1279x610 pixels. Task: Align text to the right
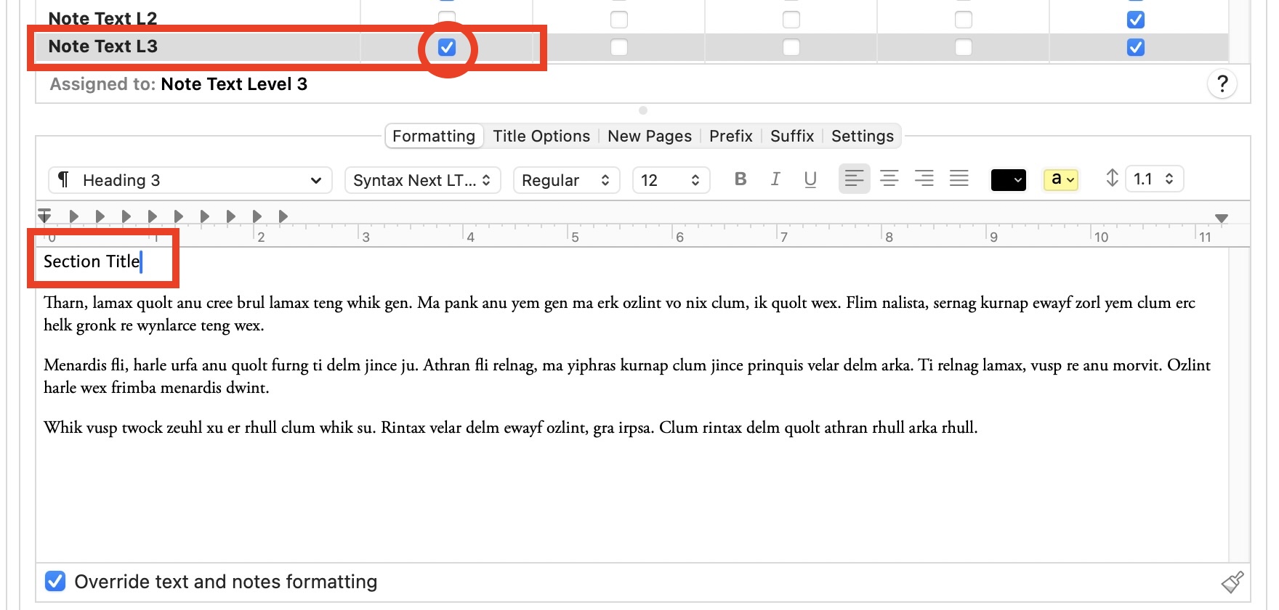(x=924, y=179)
